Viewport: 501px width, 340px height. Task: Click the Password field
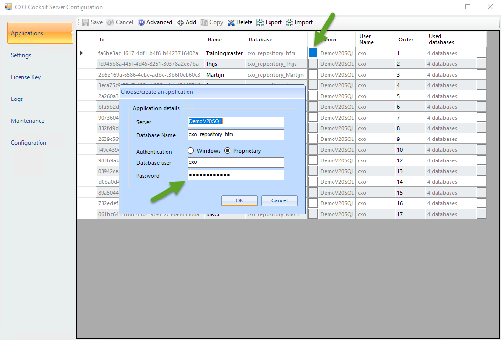235,175
